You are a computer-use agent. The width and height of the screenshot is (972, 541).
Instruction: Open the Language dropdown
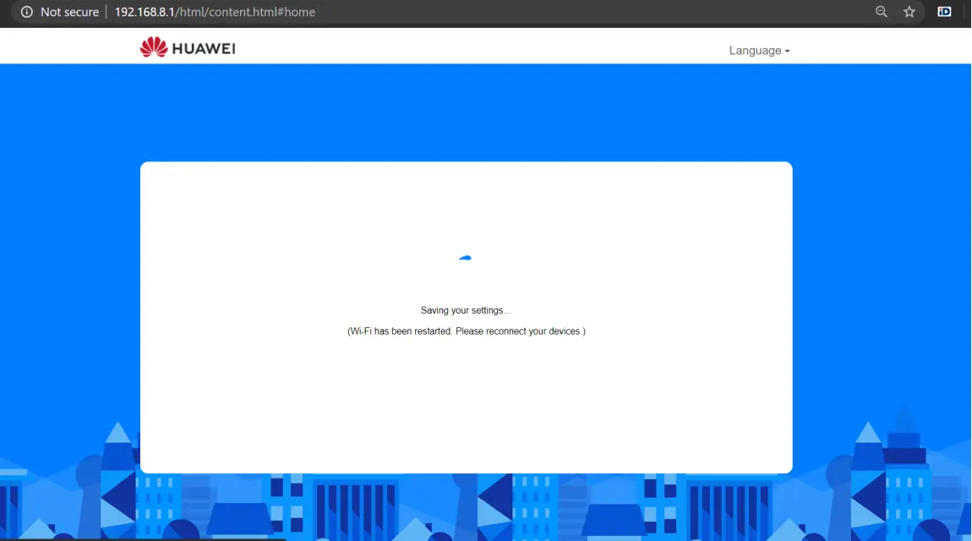[x=759, y=51]
